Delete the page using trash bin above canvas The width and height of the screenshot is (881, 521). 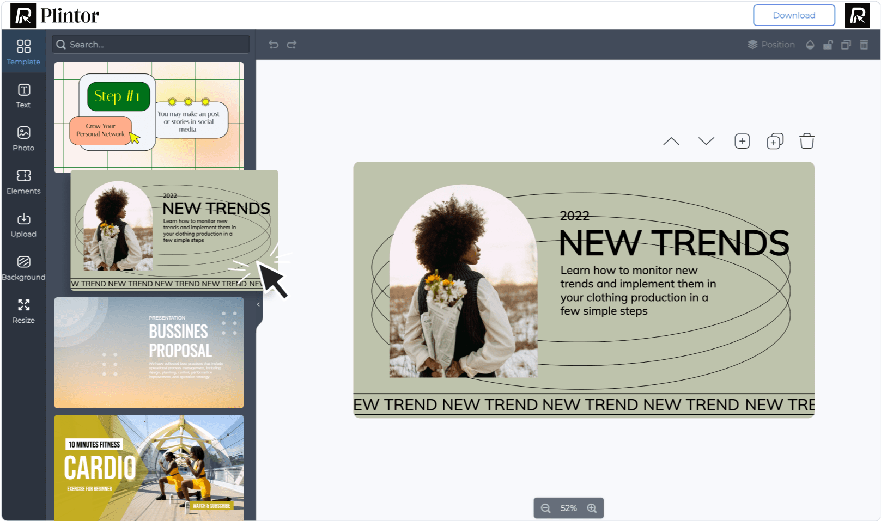(x=807, y=142)
